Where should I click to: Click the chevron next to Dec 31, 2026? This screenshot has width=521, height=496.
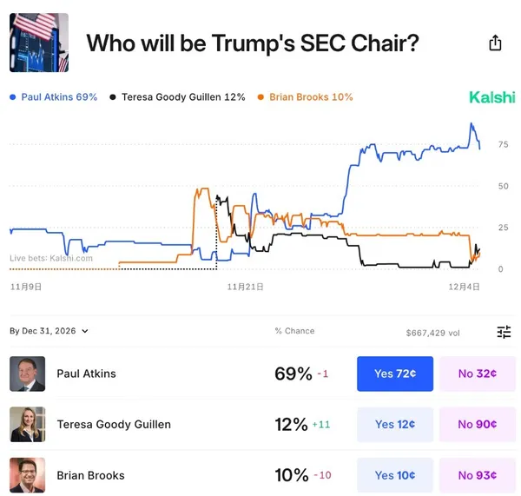[85, 331]
